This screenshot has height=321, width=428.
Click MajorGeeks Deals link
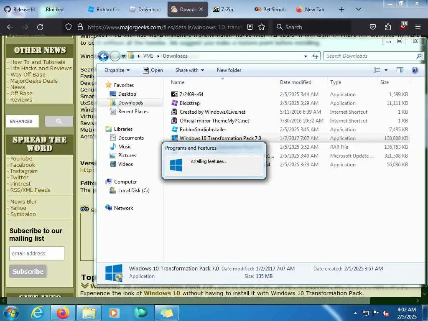point(34,81)
